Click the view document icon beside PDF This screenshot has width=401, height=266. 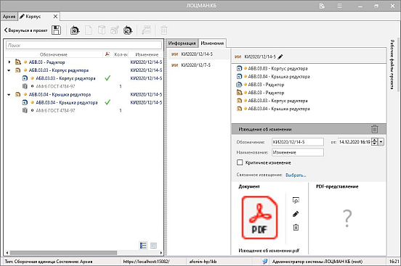point(296,200)
